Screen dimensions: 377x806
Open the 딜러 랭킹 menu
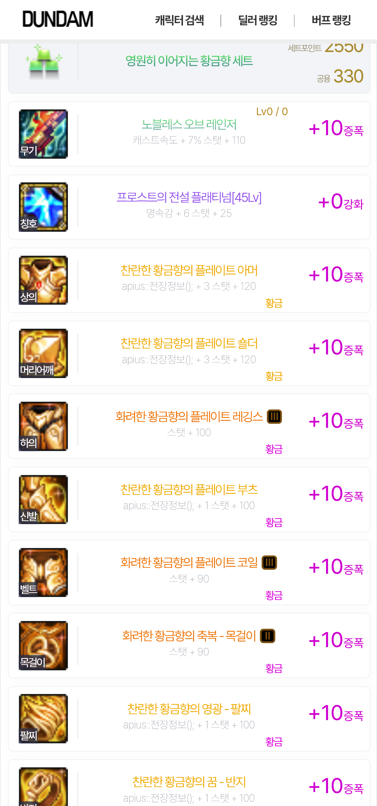click(x=258, y=20)
